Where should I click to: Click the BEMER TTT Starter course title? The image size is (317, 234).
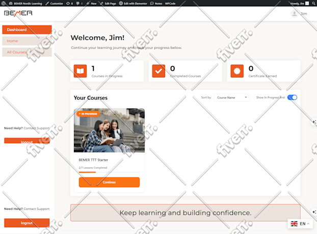click(93, 160)
